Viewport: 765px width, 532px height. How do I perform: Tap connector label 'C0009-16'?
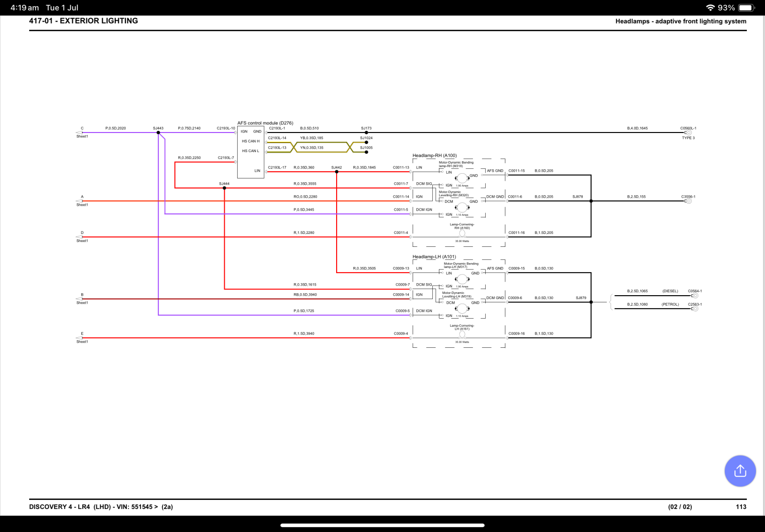(x=516, y=333)
